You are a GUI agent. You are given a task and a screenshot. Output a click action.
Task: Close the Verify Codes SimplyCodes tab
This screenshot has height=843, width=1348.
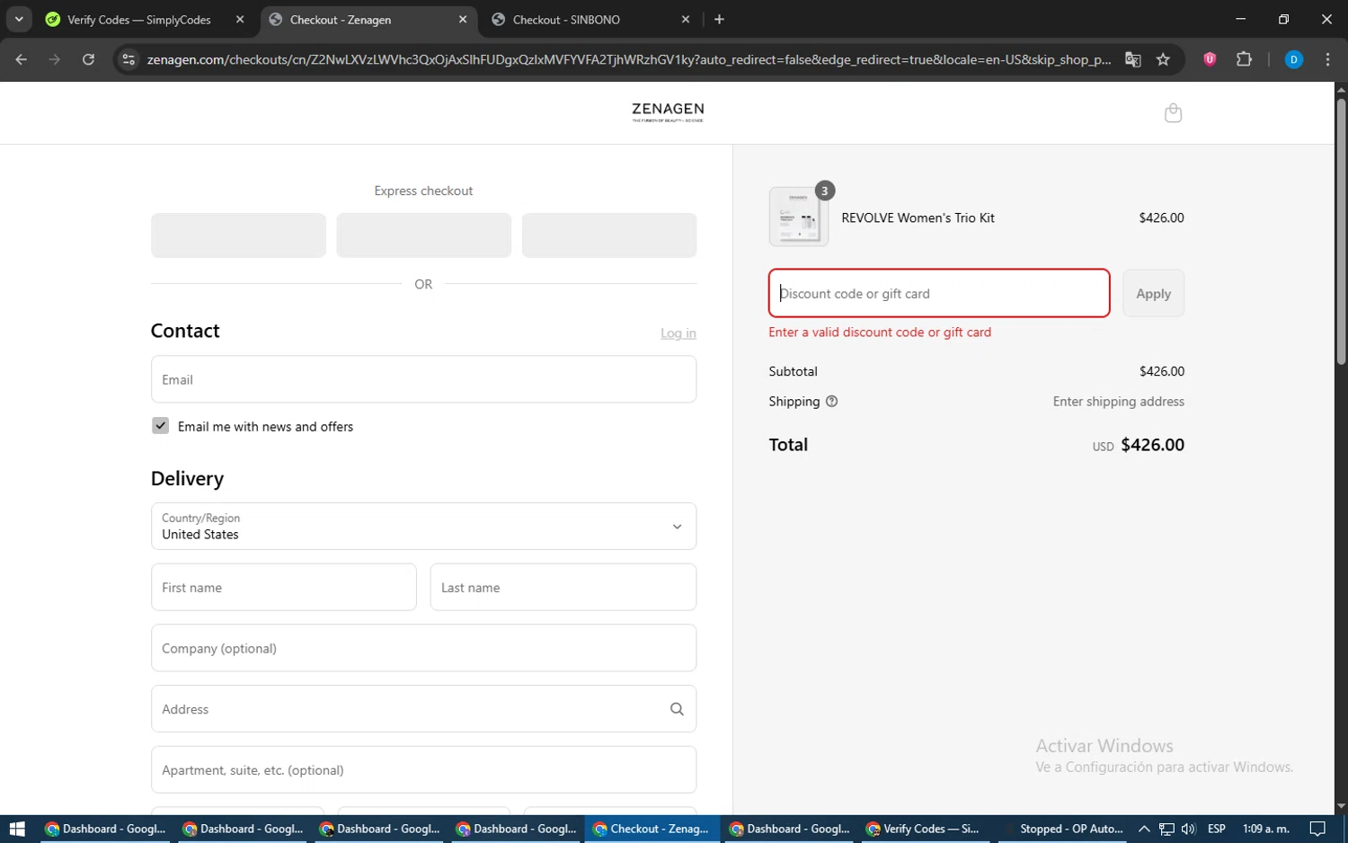pyautogui.click(x=240, y=19)
